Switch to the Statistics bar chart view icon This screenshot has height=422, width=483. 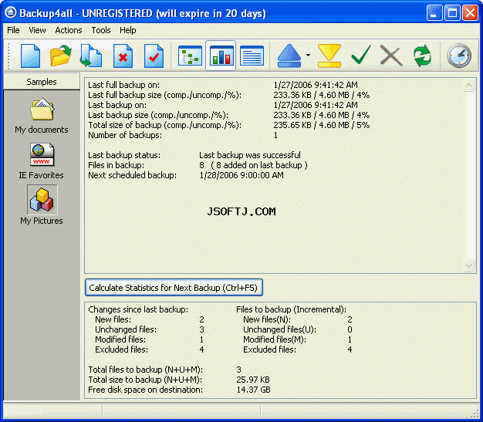tap(221, 56)
